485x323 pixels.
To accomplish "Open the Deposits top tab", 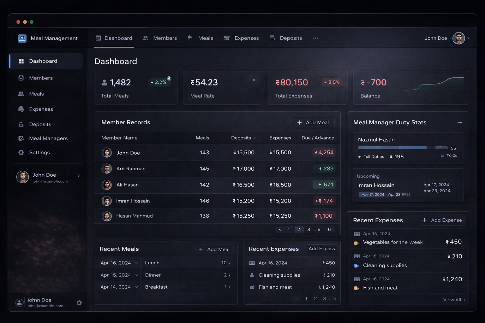I will coord(286,38).
